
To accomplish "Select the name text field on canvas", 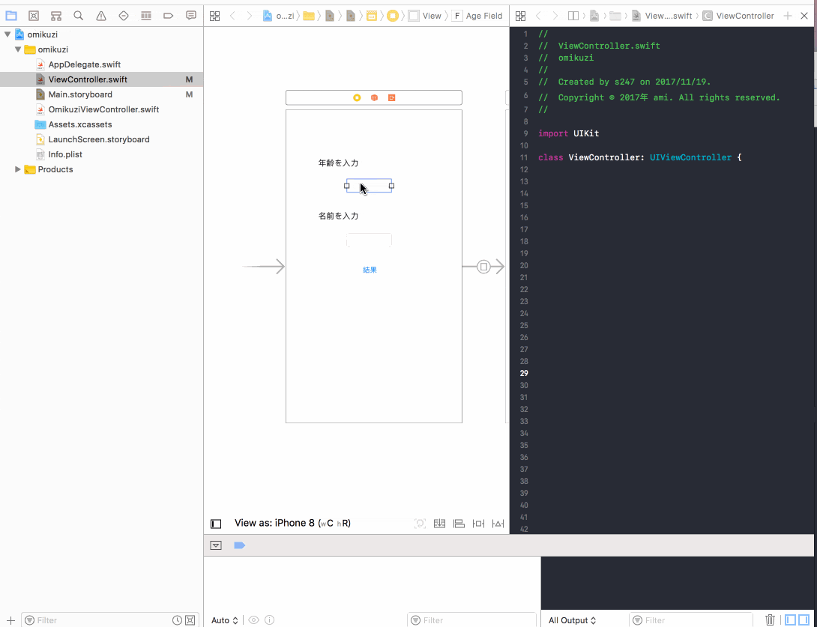I will [369, 240].
